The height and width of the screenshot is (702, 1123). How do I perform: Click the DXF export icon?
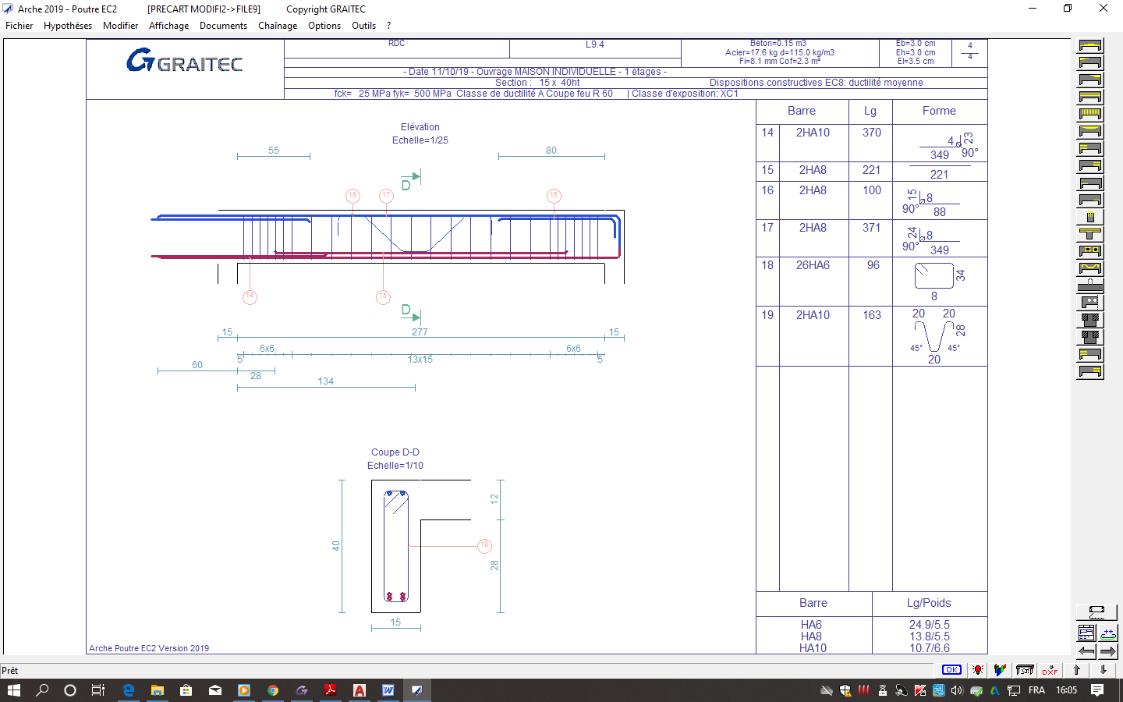coord(1050,670)
